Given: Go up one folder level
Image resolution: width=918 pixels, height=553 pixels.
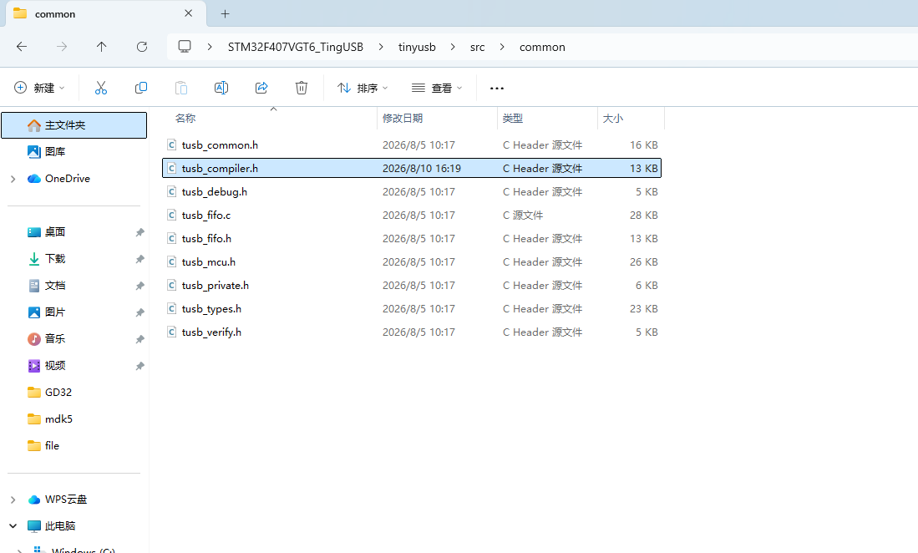Looking at the screenshot, I should coord(101,47).
